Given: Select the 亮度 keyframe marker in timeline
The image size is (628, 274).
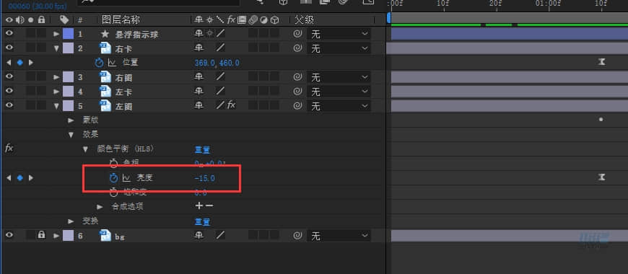Looking at the screenshot, I should (x=601, y=177).
